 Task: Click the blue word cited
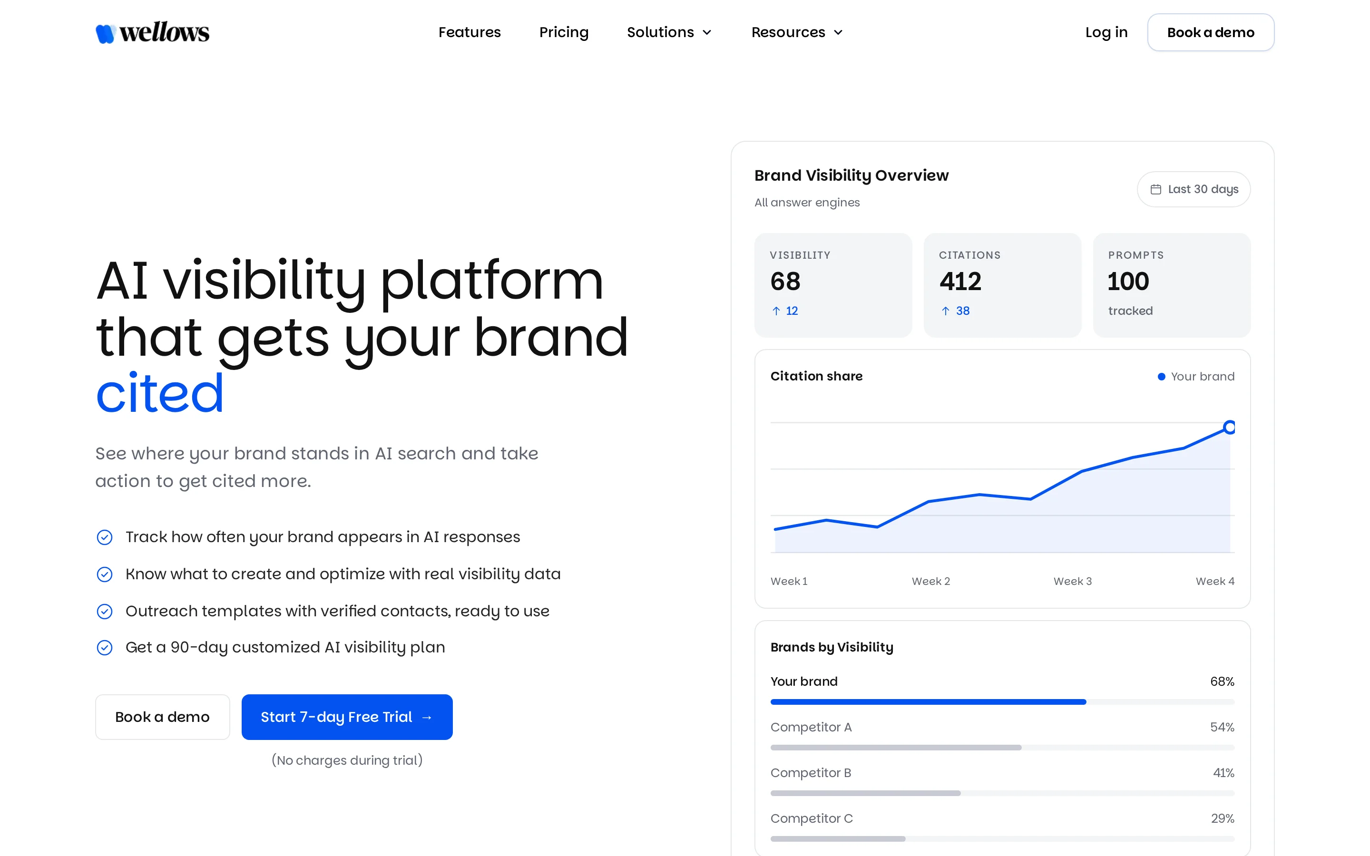pyautogui.click(x=160, y=393)
